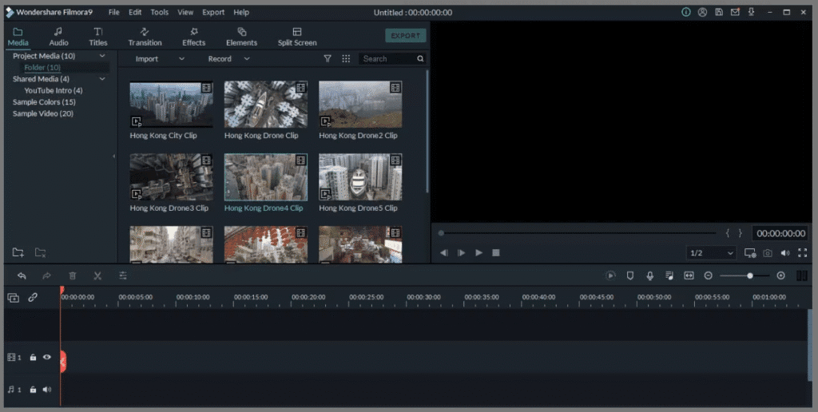Switch to the Transition tab
The width and height of the screenshot is (818, 412).
click(x=145, y=37)
